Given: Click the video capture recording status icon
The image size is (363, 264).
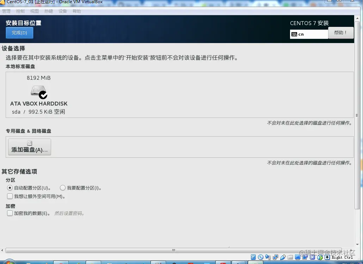Looking at the screenshot, I should pyautogui.click(x=305, y=257).
